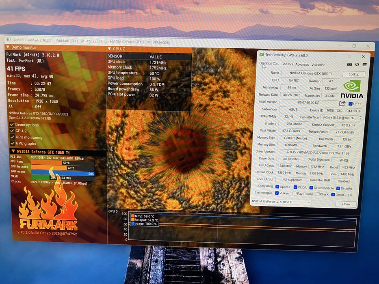379x284 pixels.
Task: Toggle the CUDA checkbox
Action: click(295, 187)
